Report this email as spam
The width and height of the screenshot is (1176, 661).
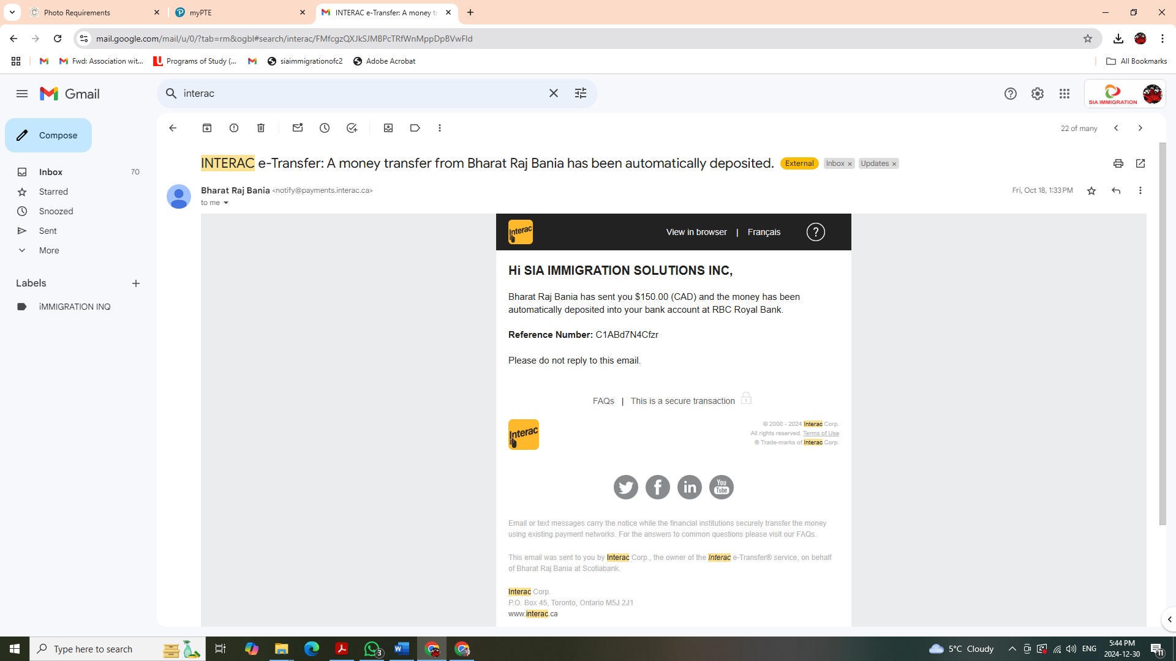pos(234,128)
